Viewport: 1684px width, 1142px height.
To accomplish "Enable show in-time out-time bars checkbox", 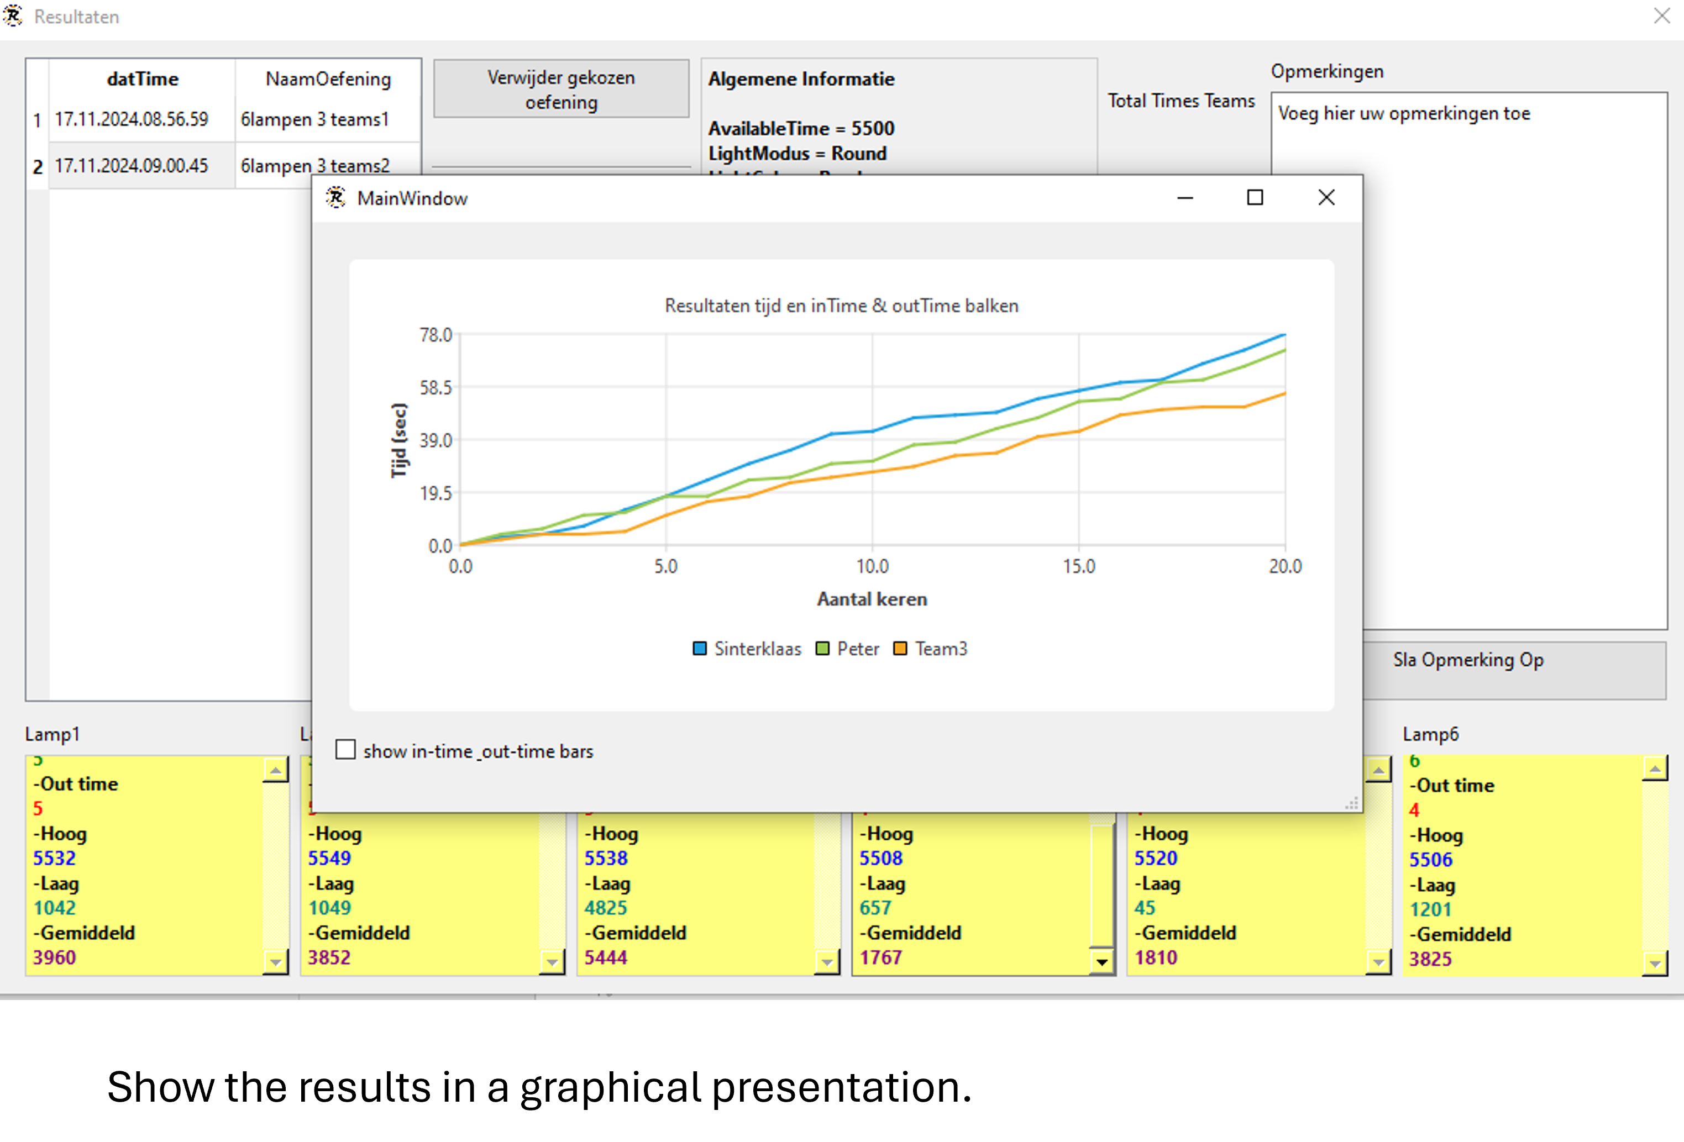I will 345,750.
